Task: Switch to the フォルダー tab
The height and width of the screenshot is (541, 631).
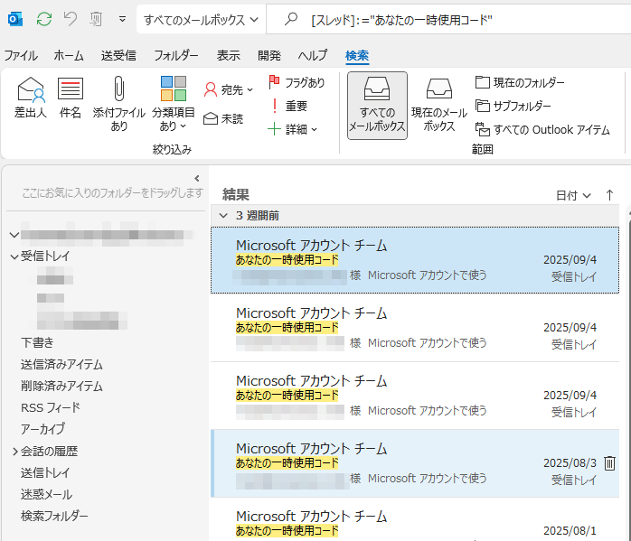Action: [x=176, y=55]
